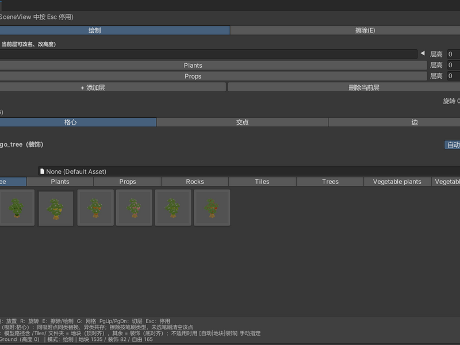Set snapping to 边
The height and width of the screenshot is (345, 460).
coord(394,122)
